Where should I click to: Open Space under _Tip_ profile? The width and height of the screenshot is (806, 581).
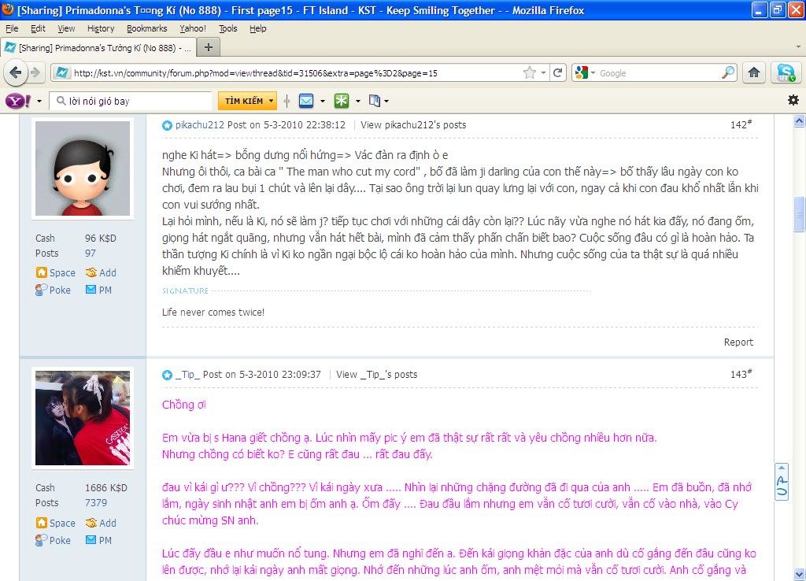click(x=56, y=523)
